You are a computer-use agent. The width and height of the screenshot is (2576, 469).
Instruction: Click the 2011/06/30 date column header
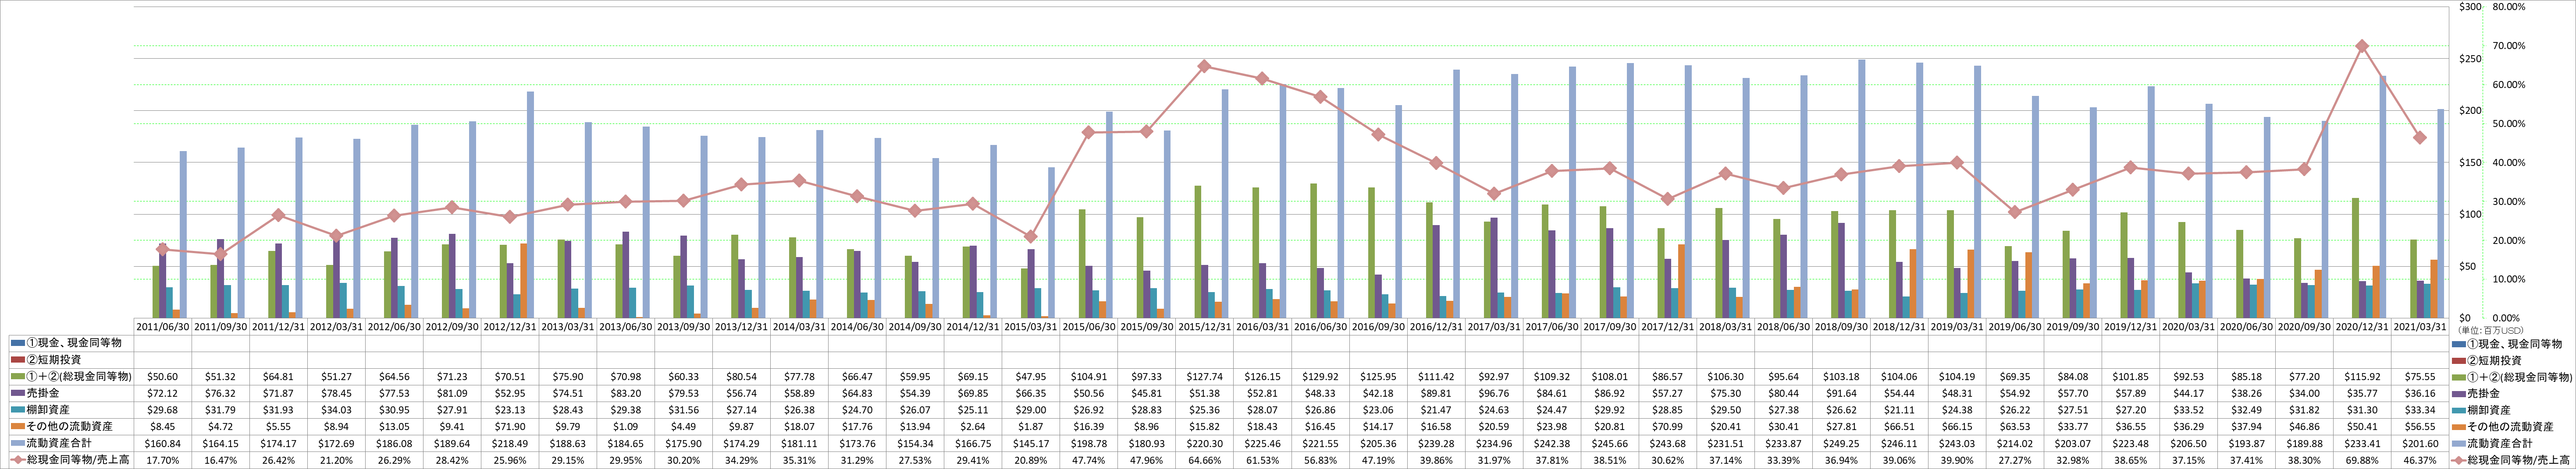pos(162,326)
